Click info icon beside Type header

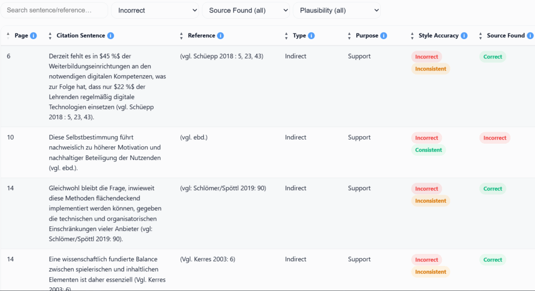311,36
